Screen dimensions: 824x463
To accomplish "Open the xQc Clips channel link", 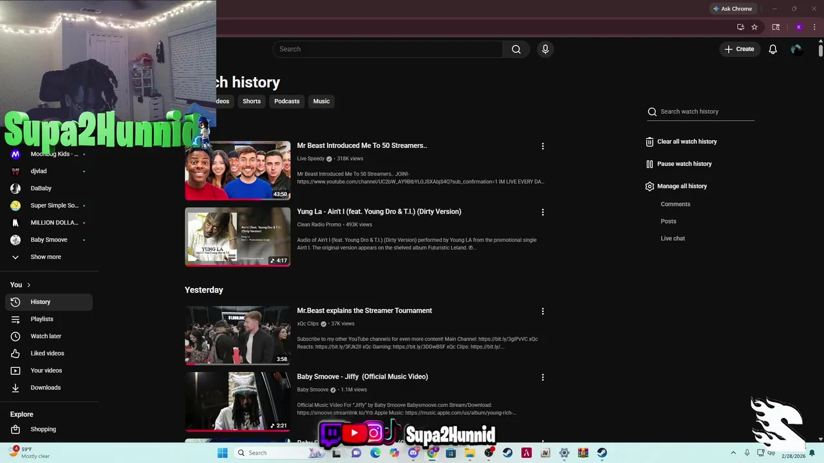I will coord(308,324).
